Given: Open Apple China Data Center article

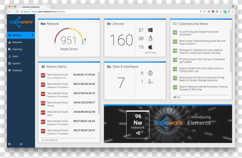Looking at the screenshot, I should (x=201, y=70).
